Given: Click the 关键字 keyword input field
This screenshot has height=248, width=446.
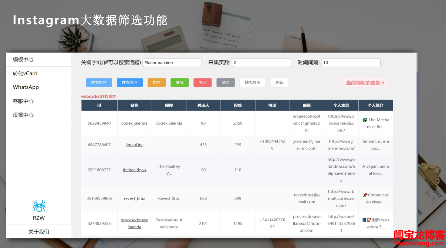Looking at the screenshot, I should click(172, 63).
